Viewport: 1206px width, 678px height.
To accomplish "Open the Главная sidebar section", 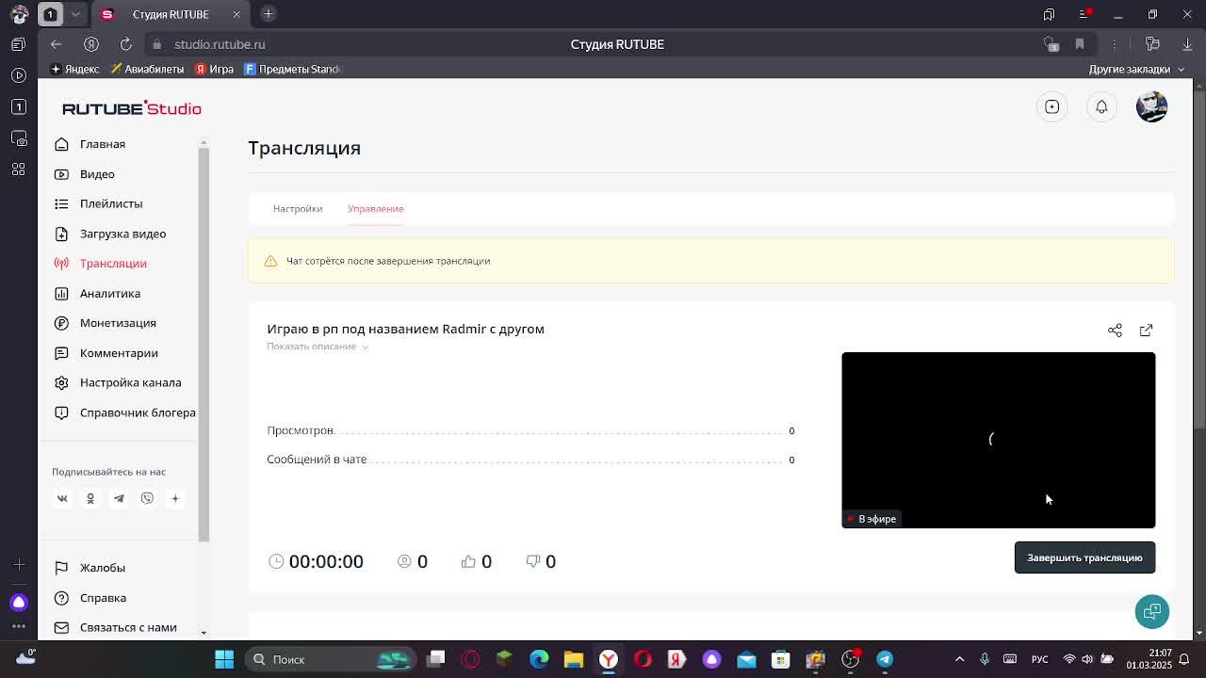I will coord(102,144).
